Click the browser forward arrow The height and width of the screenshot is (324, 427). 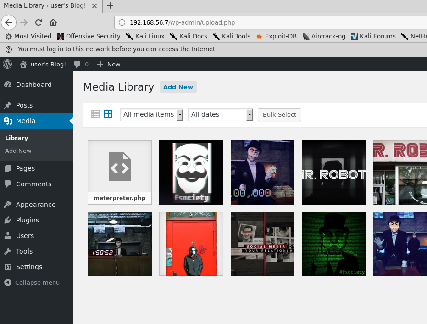tap(24, 22)
